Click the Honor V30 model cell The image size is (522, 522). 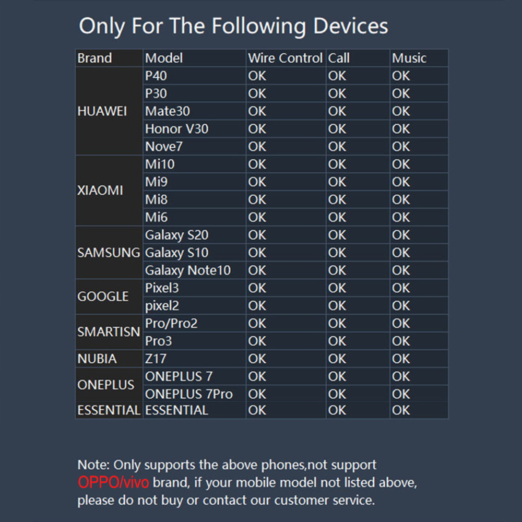coord(194,129)
